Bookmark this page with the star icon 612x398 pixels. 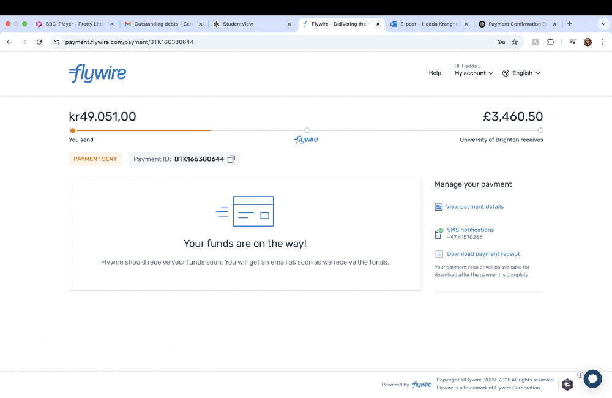pyautogui.click(x=515, y=42)
